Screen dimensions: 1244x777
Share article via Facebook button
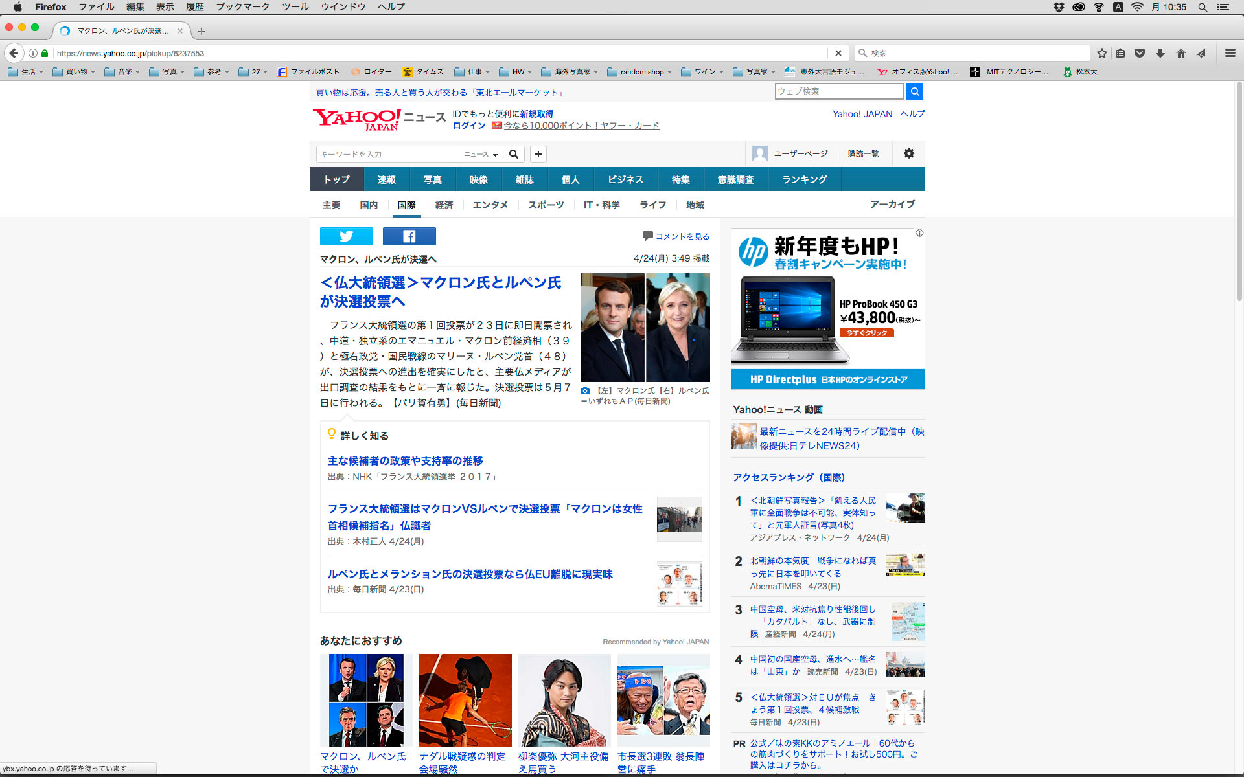pos(409,236)
